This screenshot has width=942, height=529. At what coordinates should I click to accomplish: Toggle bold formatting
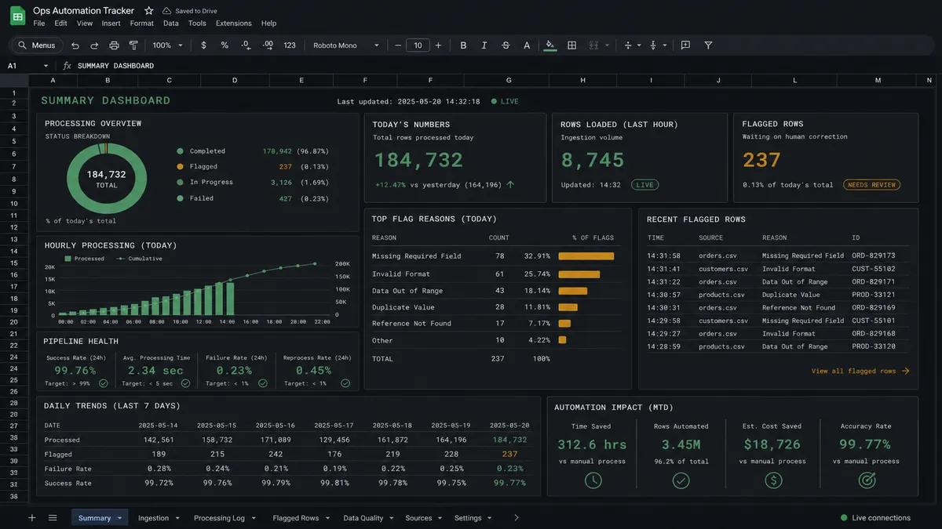pyautogui.click(x=463, y=45)
